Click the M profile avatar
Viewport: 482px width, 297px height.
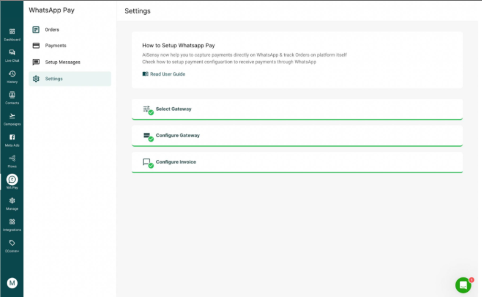[x=12, y=283]
